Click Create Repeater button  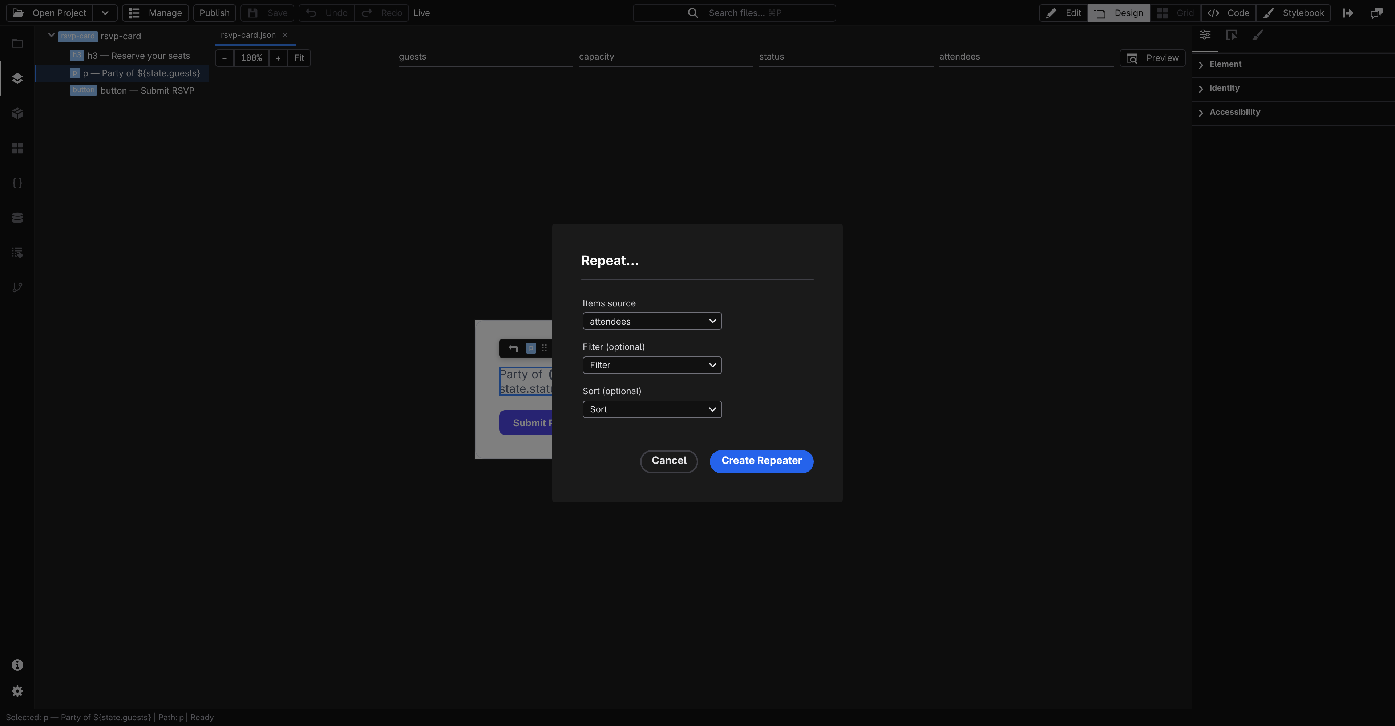761,461
